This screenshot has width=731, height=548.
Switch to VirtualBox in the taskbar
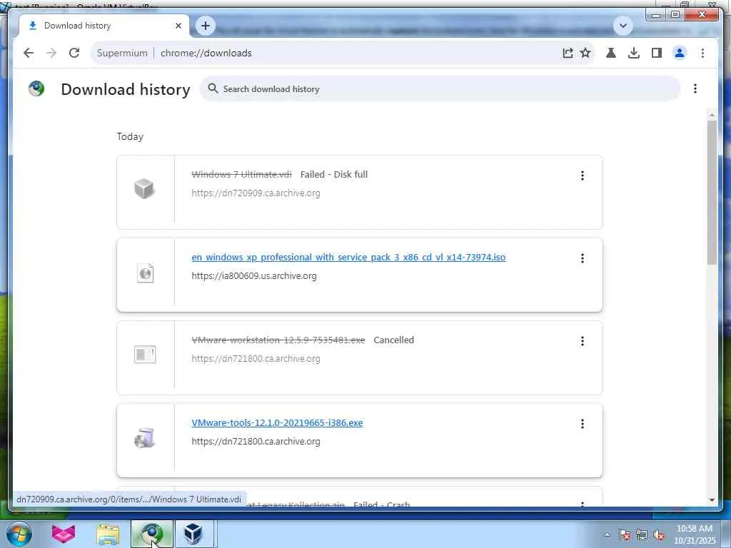click(193, 534)
